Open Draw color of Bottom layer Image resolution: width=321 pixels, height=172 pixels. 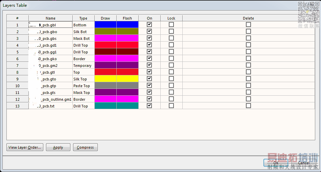[x=106, y=25]
